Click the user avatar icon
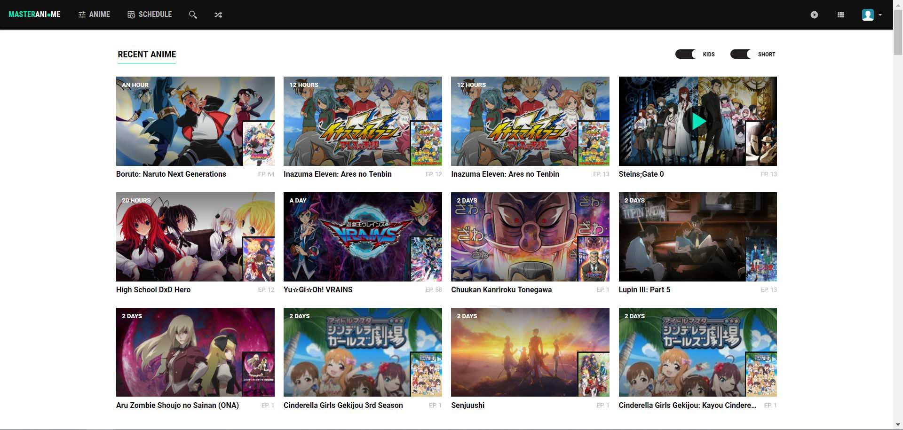 pyautogui.click(x=868, y=15)
